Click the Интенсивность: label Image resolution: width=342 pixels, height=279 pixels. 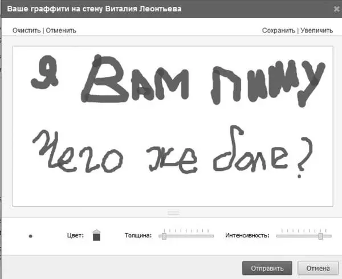pos(246,235)
